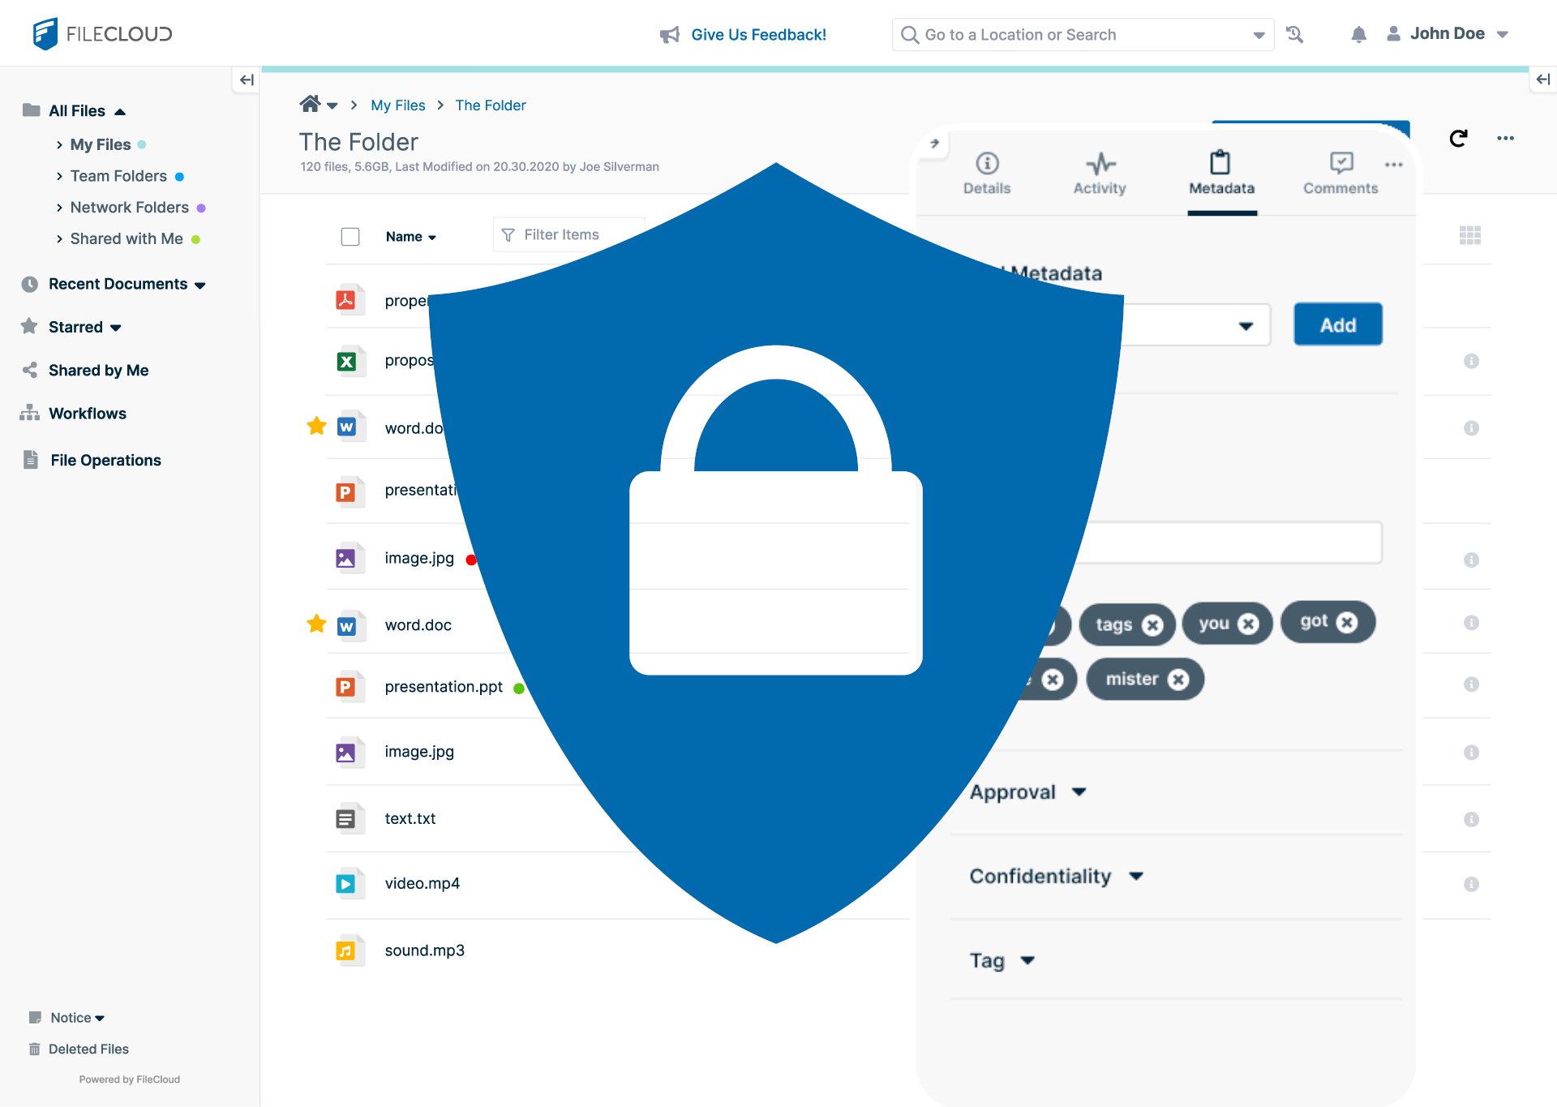Viewport: 1557px width, 1107px height.
Task: Switch to the Activity tab
Action: click(x=1100, y=174)
